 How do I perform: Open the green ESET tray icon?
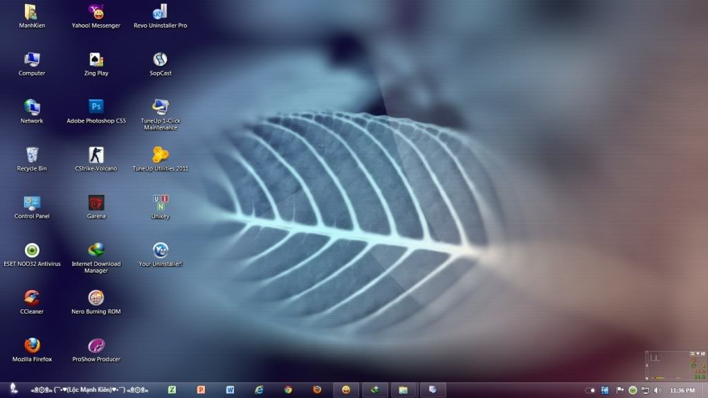[x=633, y=390]
